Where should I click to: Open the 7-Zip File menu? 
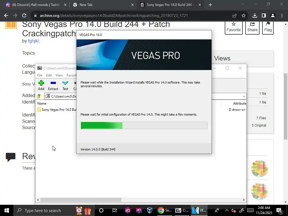click(40, 75)
